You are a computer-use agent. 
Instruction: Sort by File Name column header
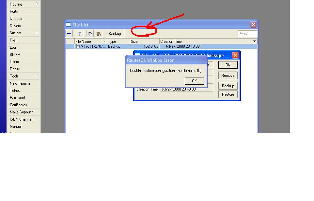(91, 41)
